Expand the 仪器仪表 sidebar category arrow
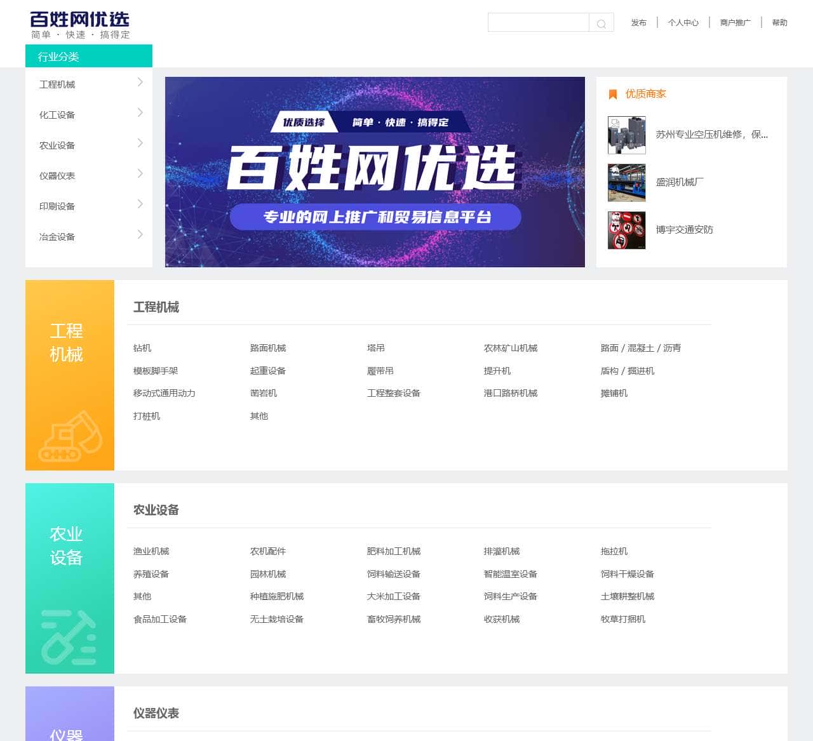Image resolution: width=813 pixels, height=741 pixels. point(140,174)
